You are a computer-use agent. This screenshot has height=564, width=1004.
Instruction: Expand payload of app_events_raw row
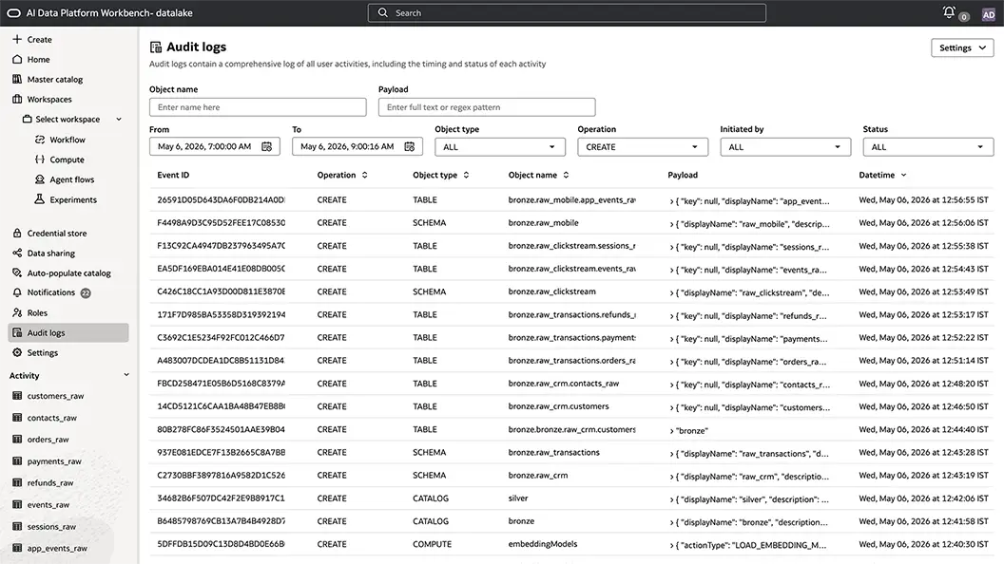671,201
